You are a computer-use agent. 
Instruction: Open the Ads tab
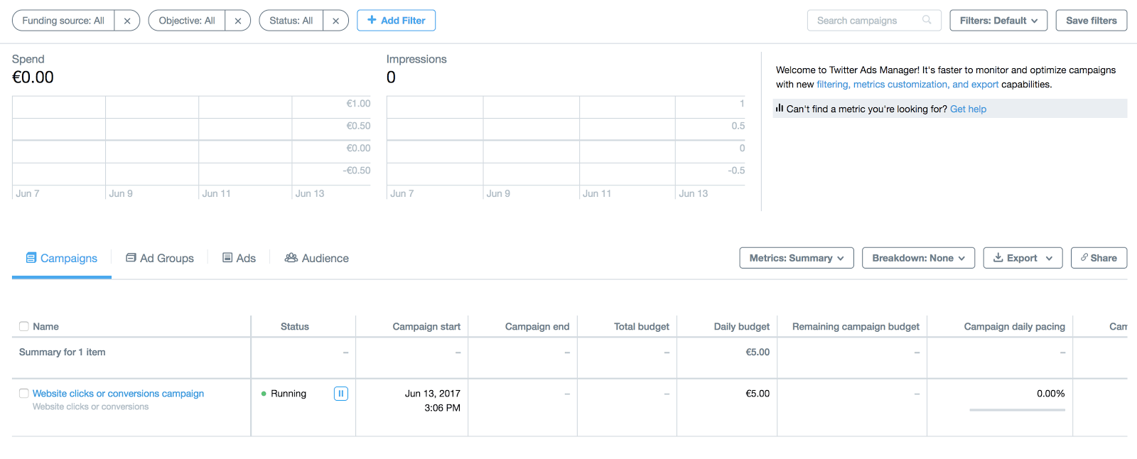pyautogui.click(x=239, y=258)
